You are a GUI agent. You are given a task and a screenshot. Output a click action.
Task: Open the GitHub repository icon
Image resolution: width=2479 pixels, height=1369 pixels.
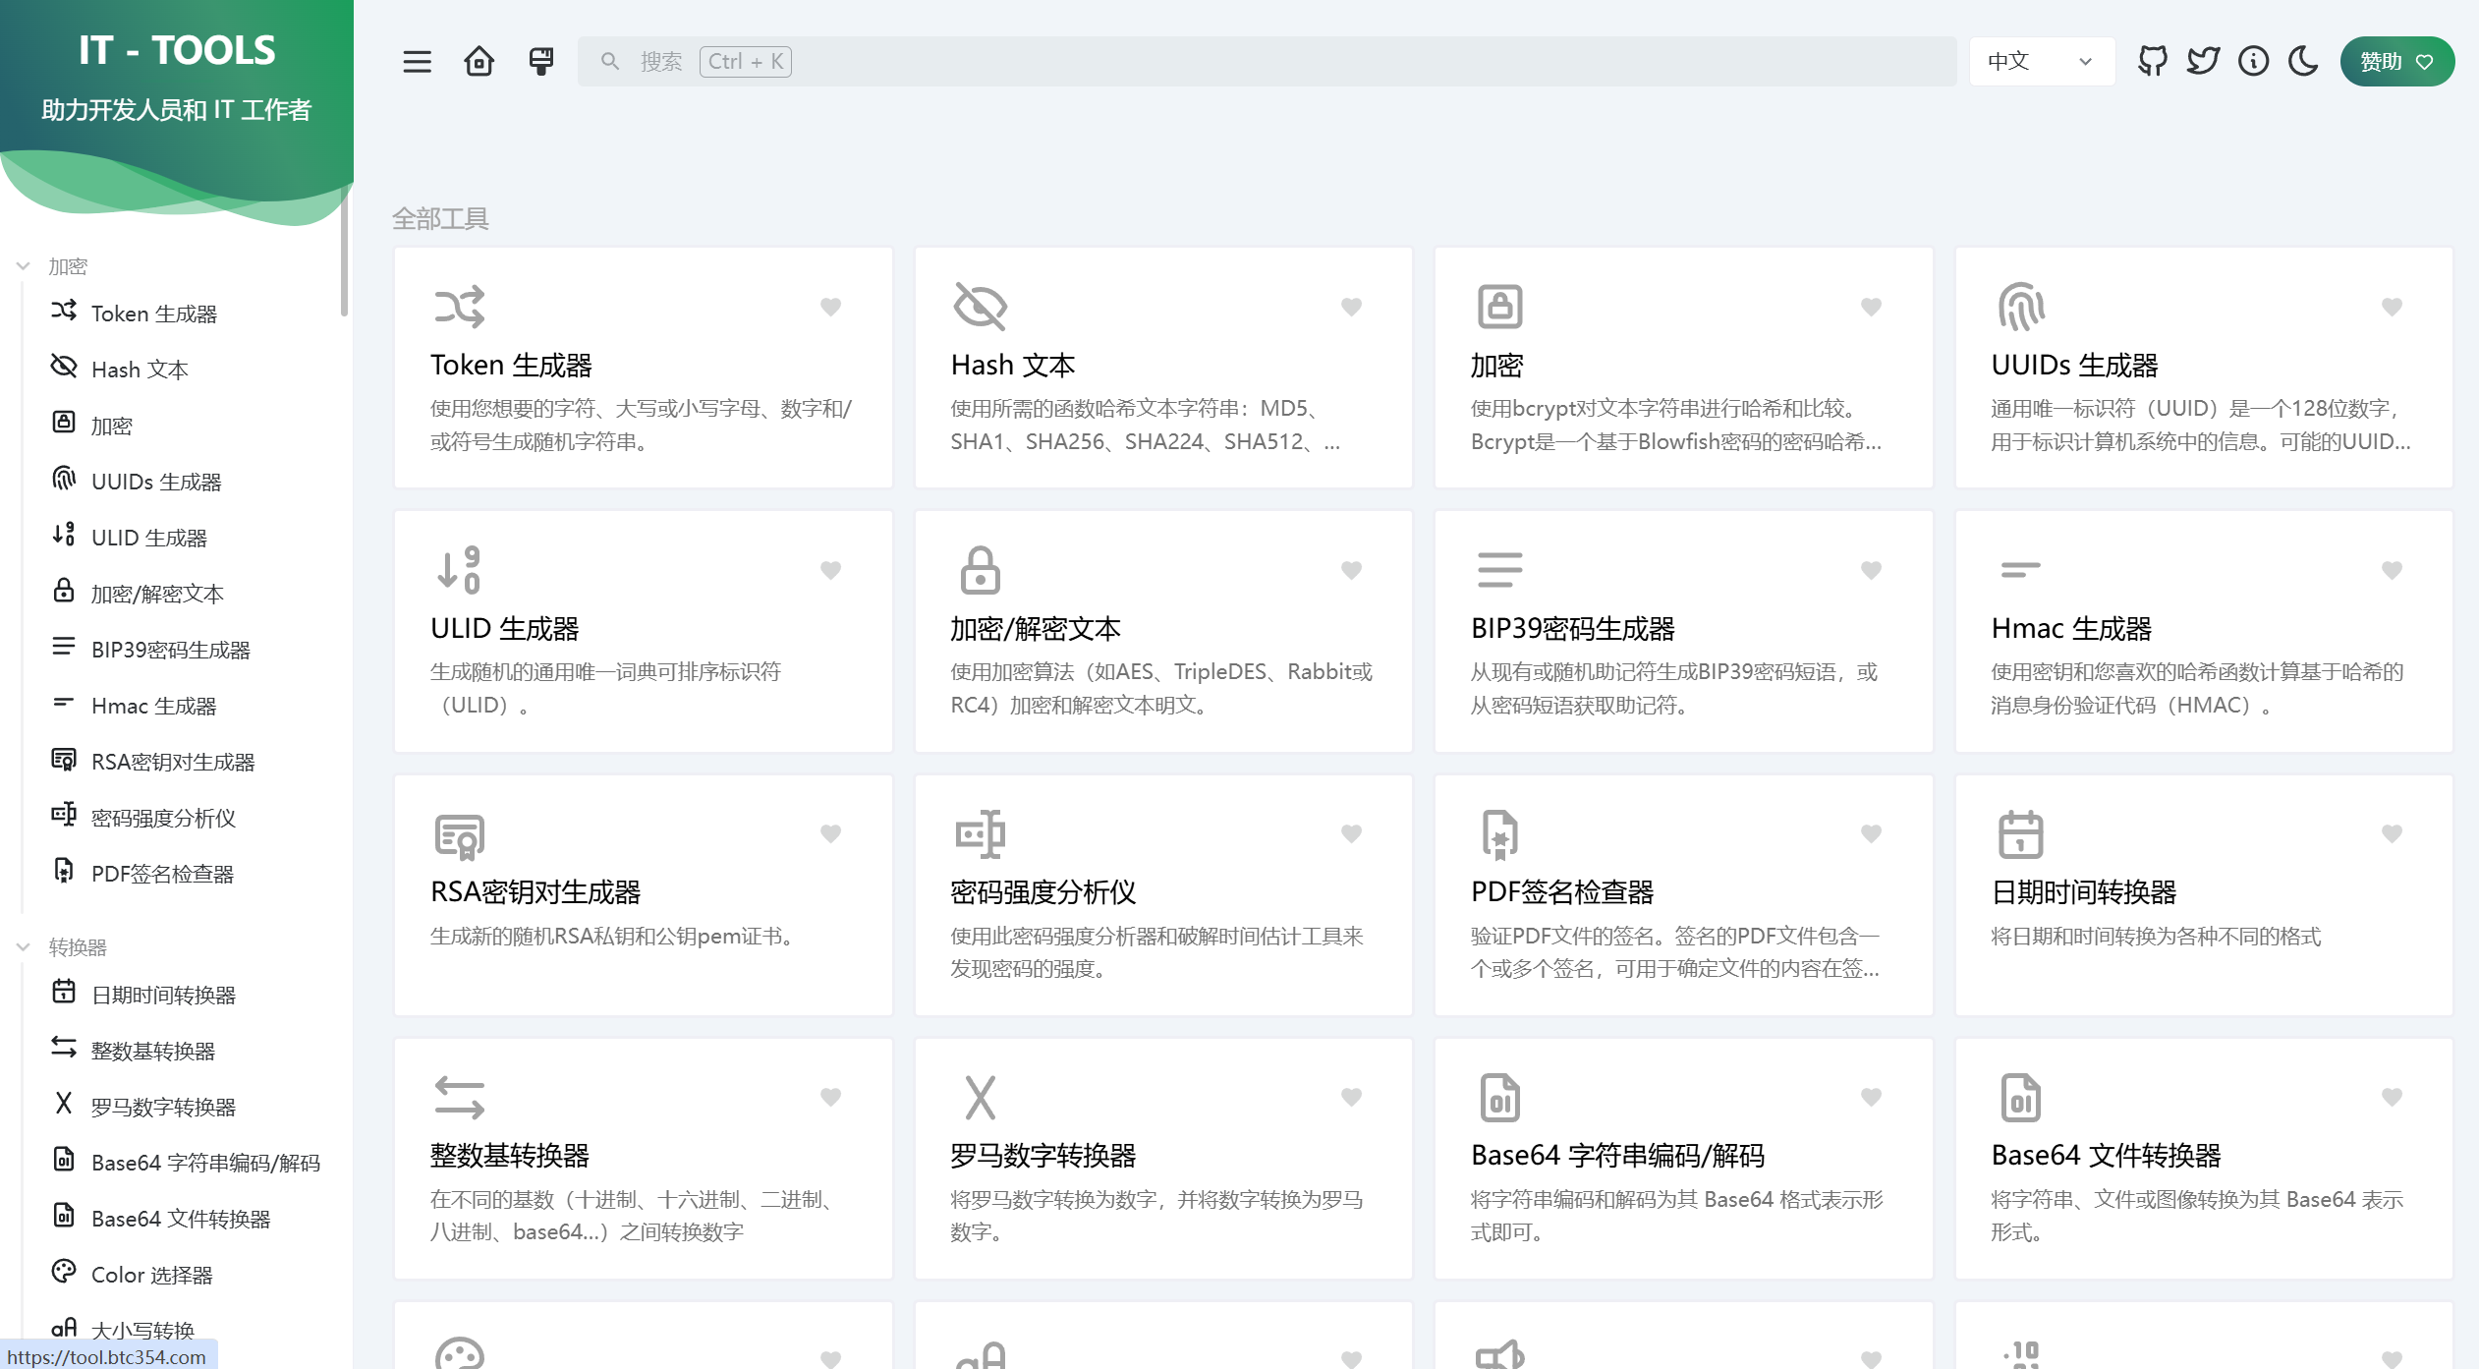[x=2152, y=62]
